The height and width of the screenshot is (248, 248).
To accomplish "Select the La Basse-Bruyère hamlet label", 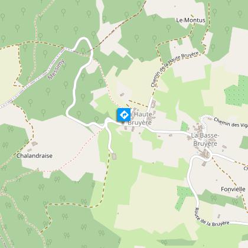I will tap(205, 139).
